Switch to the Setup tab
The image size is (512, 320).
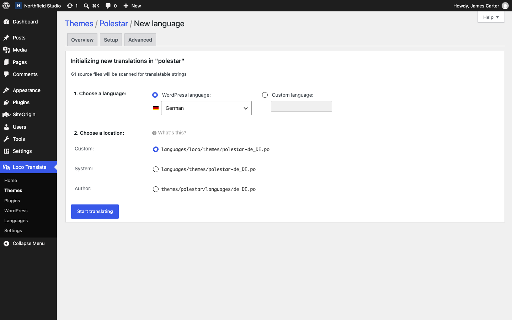tap(111, 40)
